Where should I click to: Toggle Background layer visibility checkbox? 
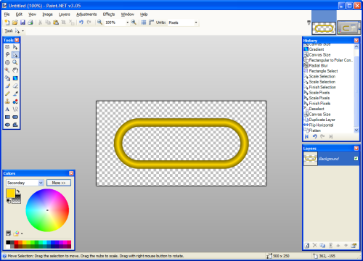(356, 159)
